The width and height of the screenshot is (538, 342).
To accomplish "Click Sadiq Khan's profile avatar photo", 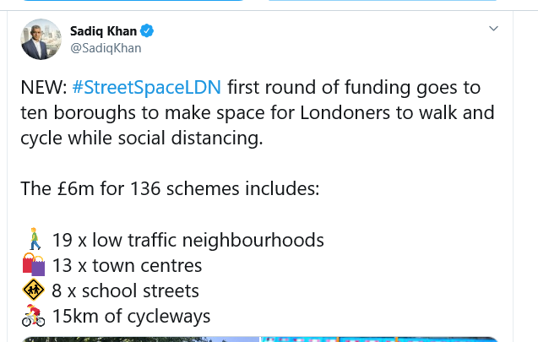I will pyautogui.click(x=41, y=39).
